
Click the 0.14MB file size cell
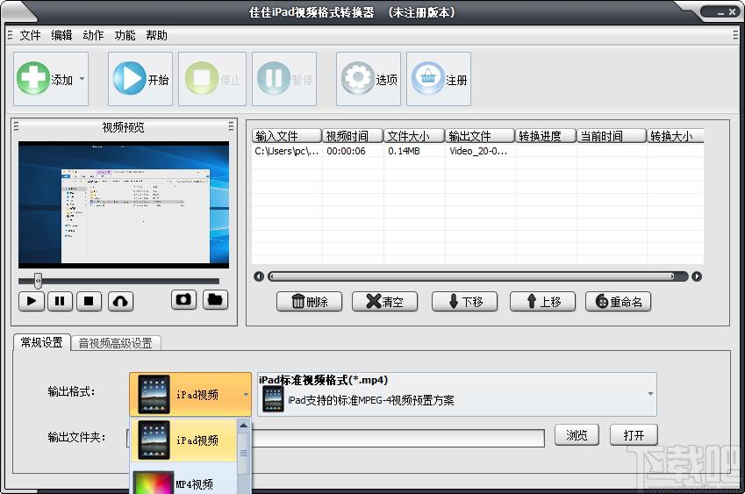(404, 151)
